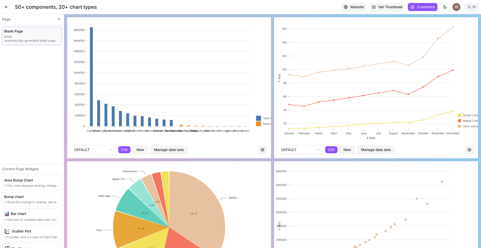
Task: Click the Scatter Plot widget icon
Action: click(7, 231)
